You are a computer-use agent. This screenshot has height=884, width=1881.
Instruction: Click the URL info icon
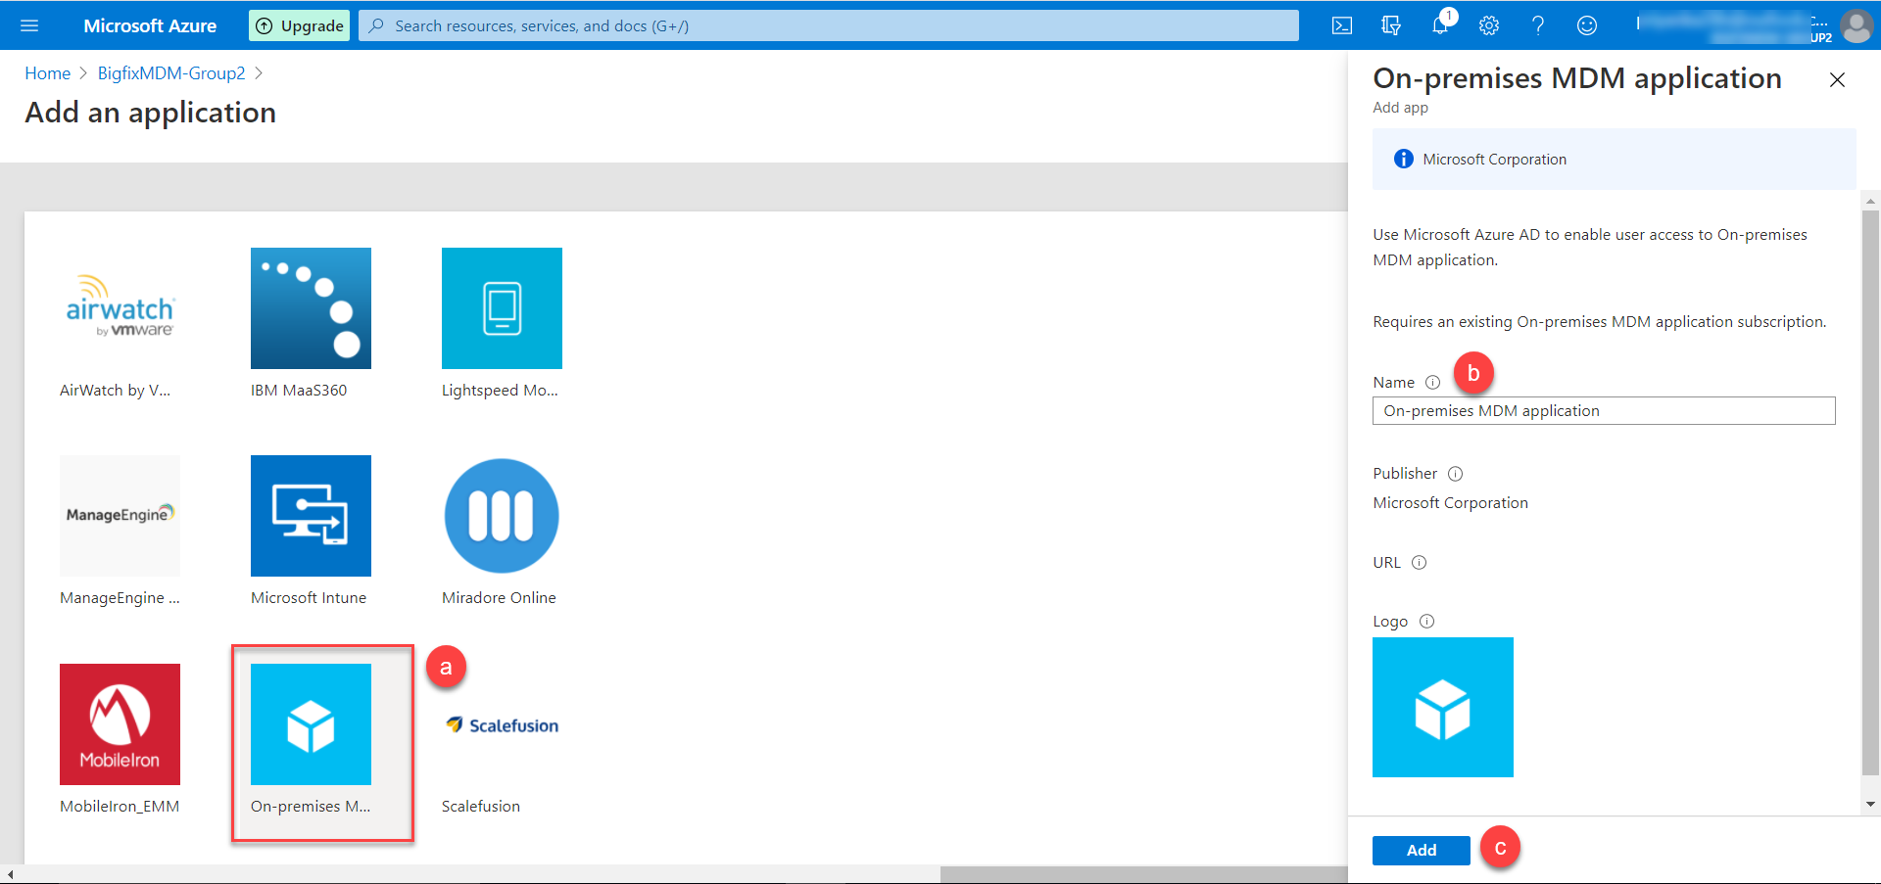point(1419,563)
